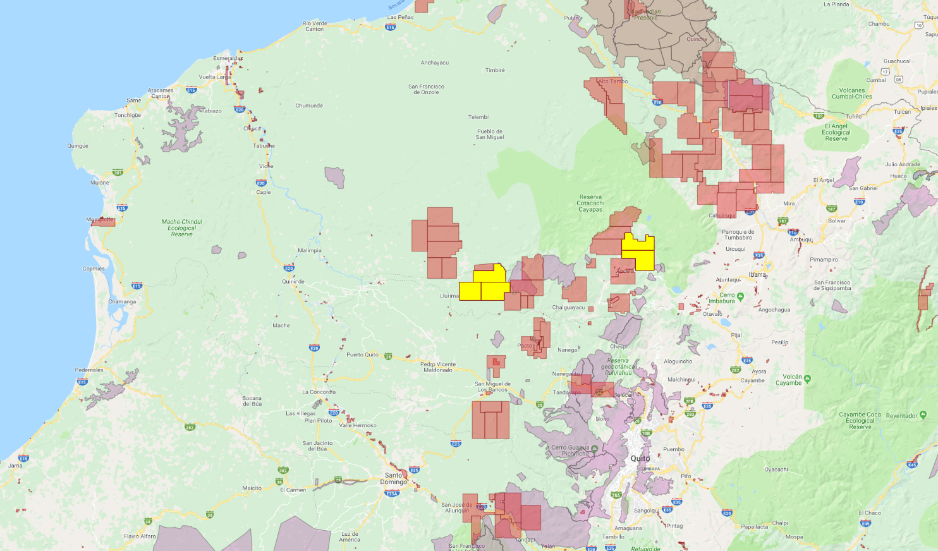Image resolution: width=938 pixels, height=551 pixels.
Task: Click the Cerro Imbabura mountain marker icon
Action: [x=740, y=295]
